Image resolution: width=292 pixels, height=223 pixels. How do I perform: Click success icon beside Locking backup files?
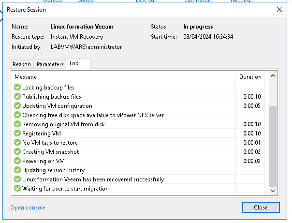[x=17, y=87]
